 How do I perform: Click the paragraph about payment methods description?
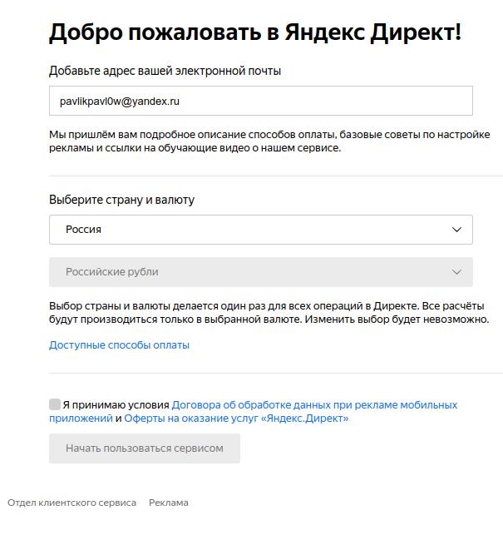click(x=269, y=141)
